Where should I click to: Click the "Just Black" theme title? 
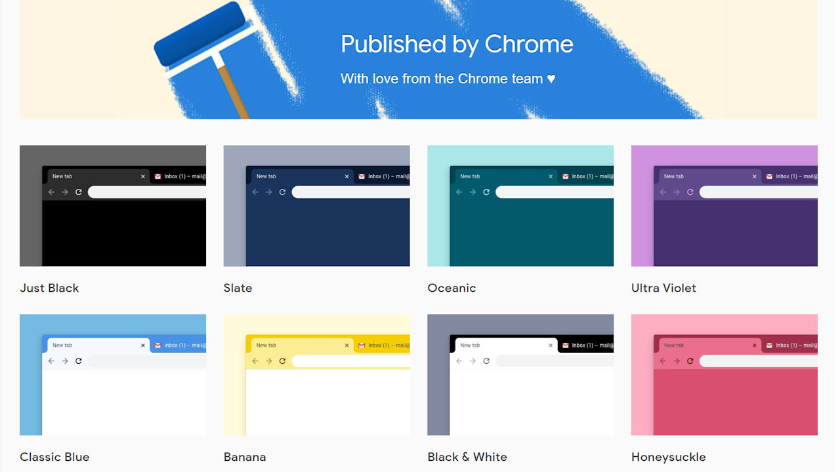pos(49,288)
